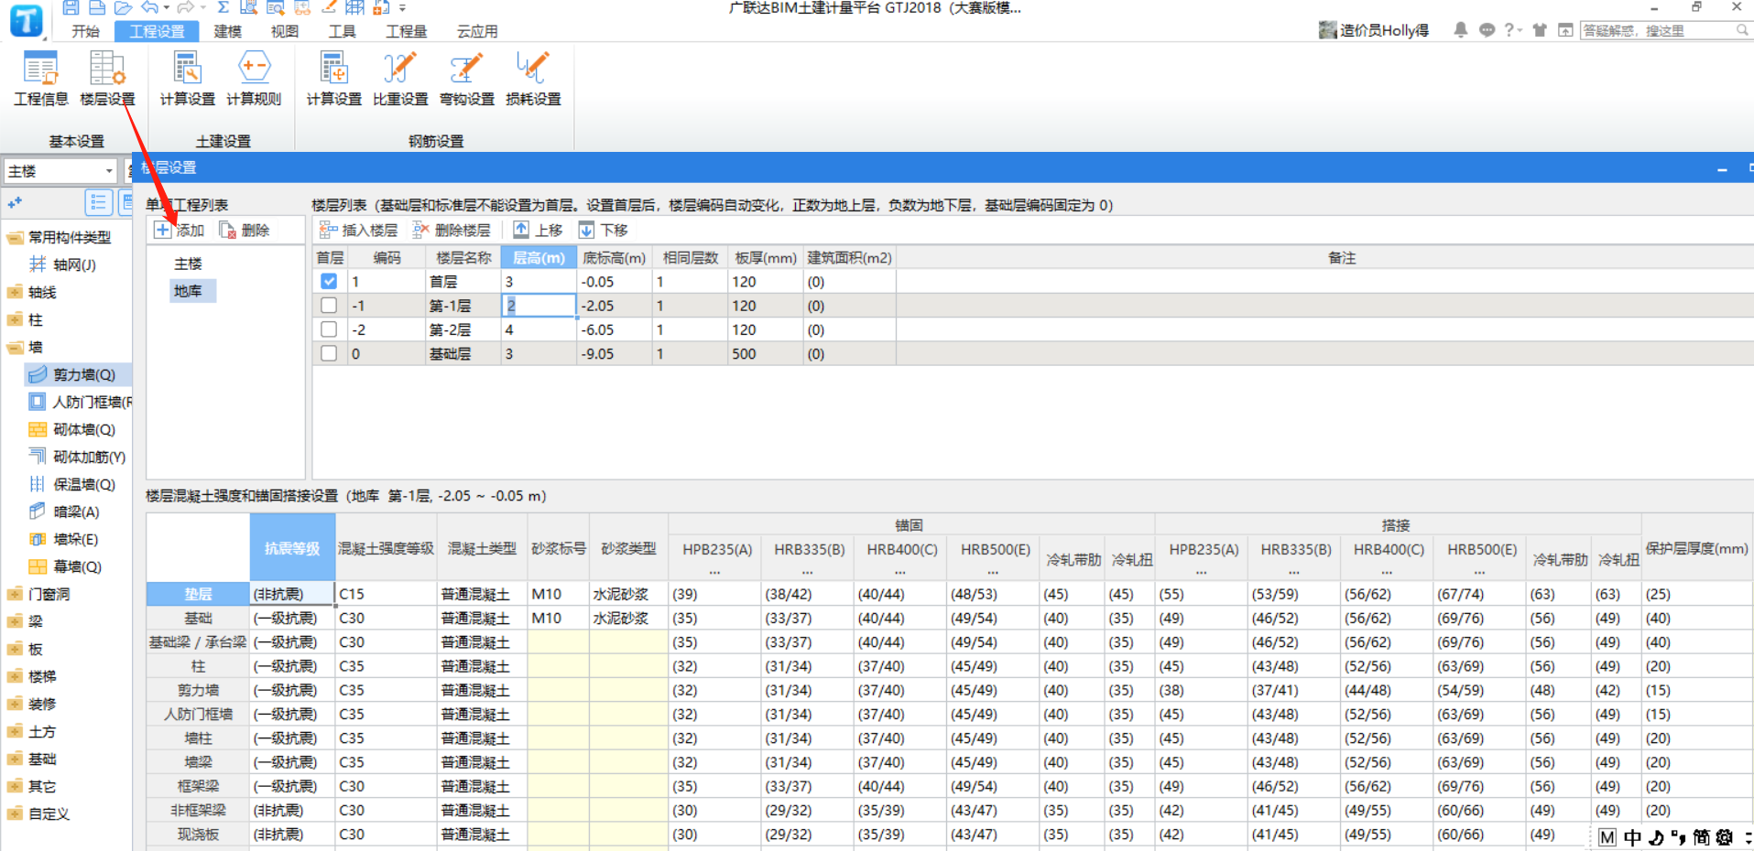This screenshot has width=1754, height=851.
Task: Switch to 工具 ribbon tab
Action: (342, 31)
